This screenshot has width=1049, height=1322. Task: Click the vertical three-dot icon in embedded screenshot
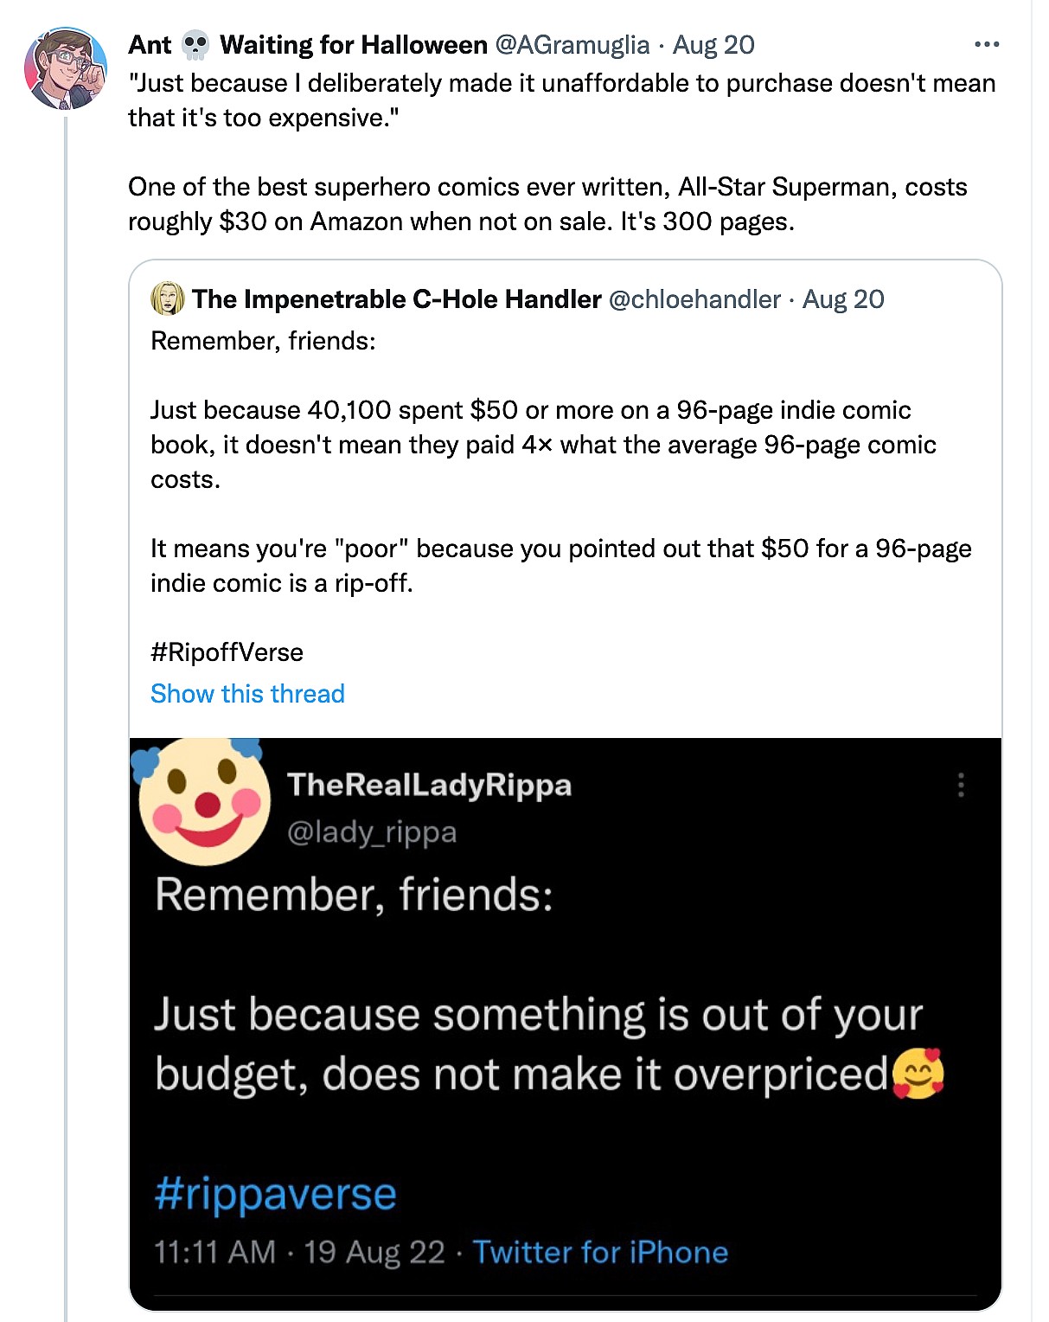pyautogui.click(x=960, y=785)
